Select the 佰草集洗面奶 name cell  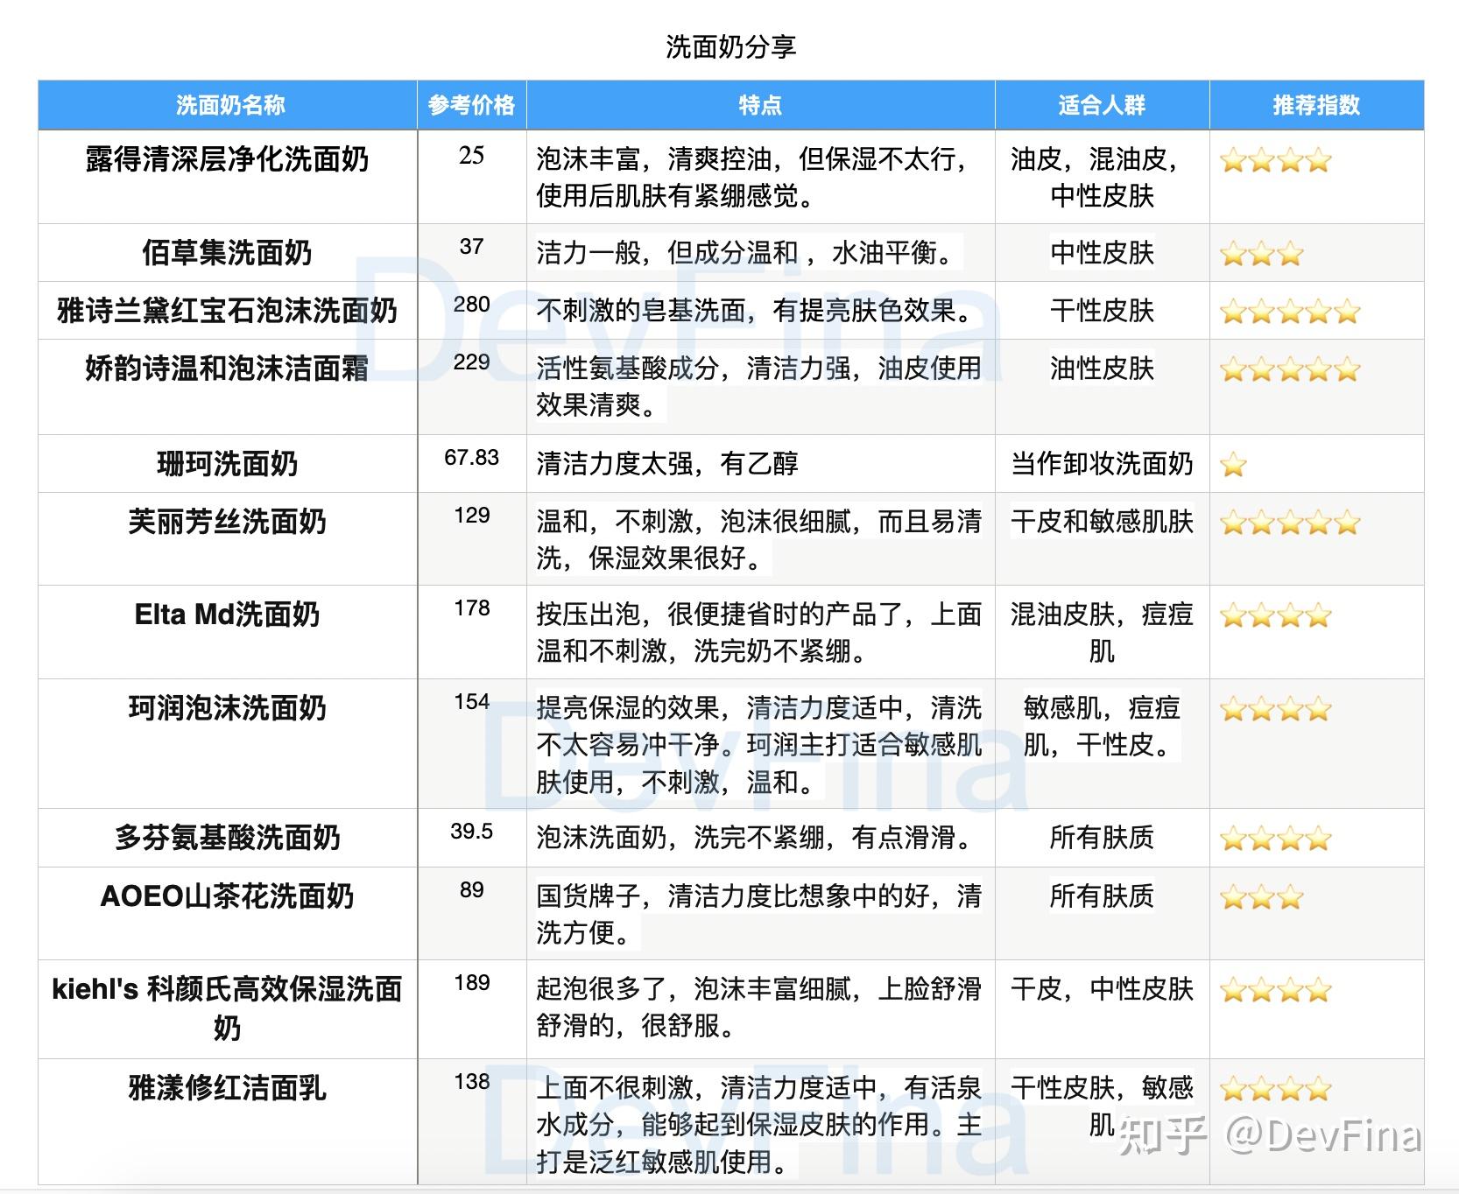[x=228, y=253]
